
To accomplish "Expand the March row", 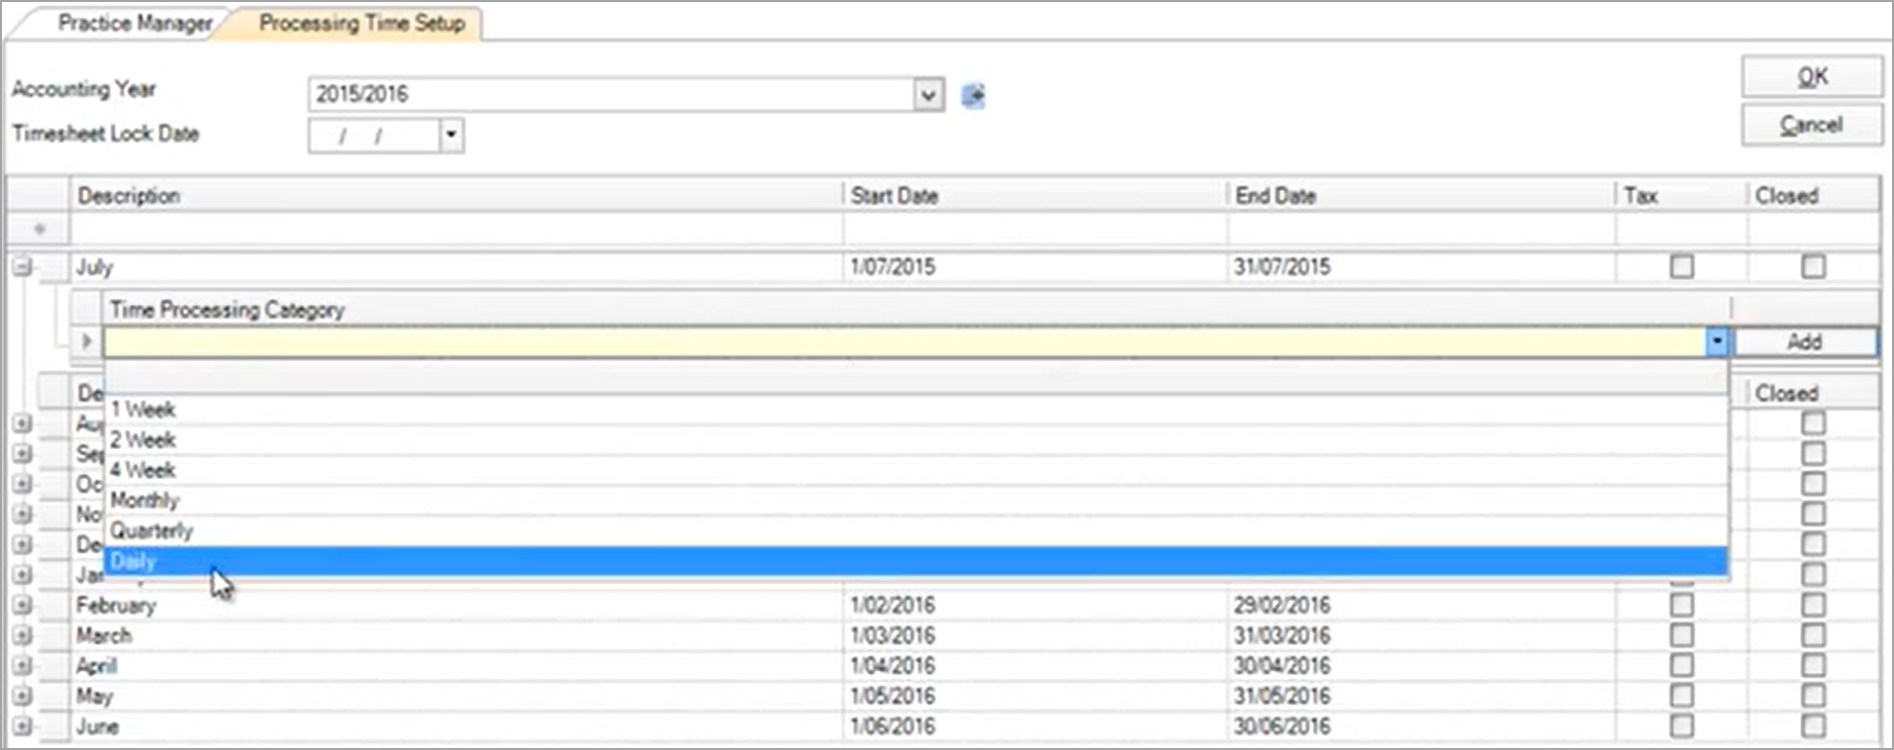I will coord(22,635).
